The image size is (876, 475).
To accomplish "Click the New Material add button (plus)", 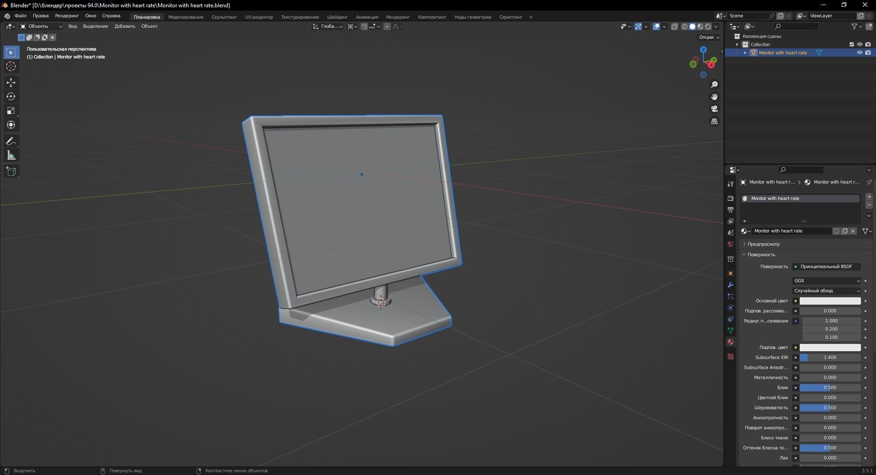I will point(869,197).
